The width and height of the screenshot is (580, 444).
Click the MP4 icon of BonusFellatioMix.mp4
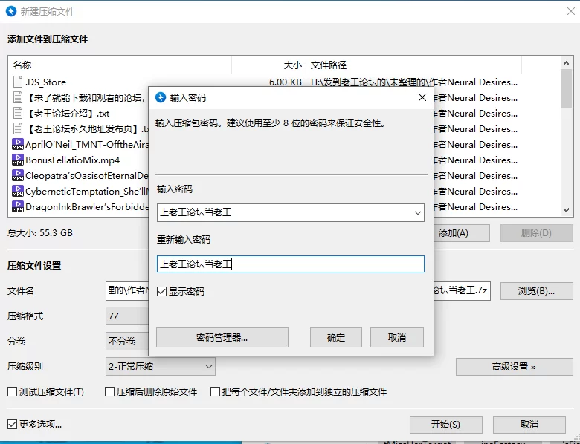tap(18, 160)
